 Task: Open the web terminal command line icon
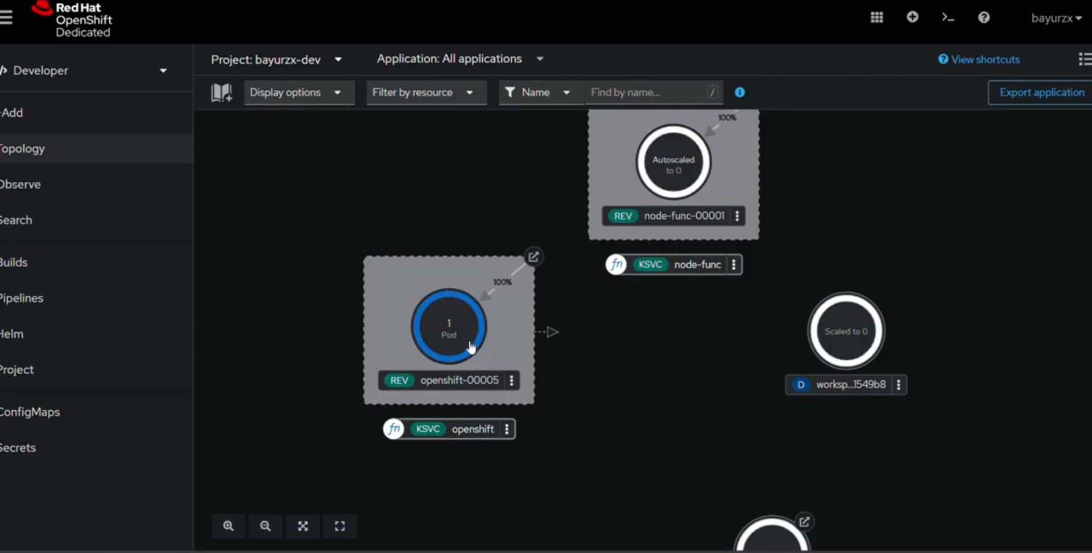tap(948, 18)
